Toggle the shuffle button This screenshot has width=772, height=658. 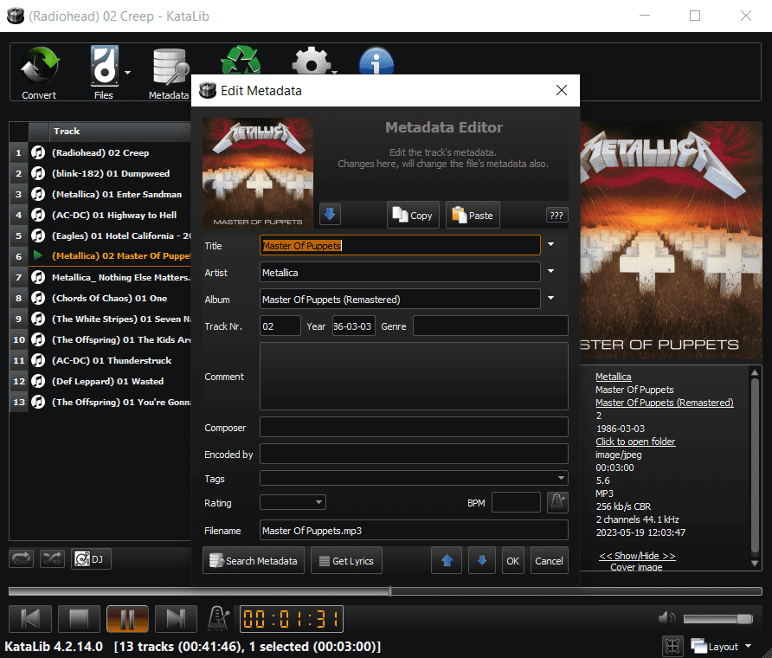52,558
